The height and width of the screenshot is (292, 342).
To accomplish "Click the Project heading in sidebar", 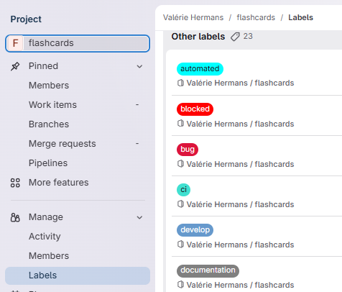I will (26, 19).
